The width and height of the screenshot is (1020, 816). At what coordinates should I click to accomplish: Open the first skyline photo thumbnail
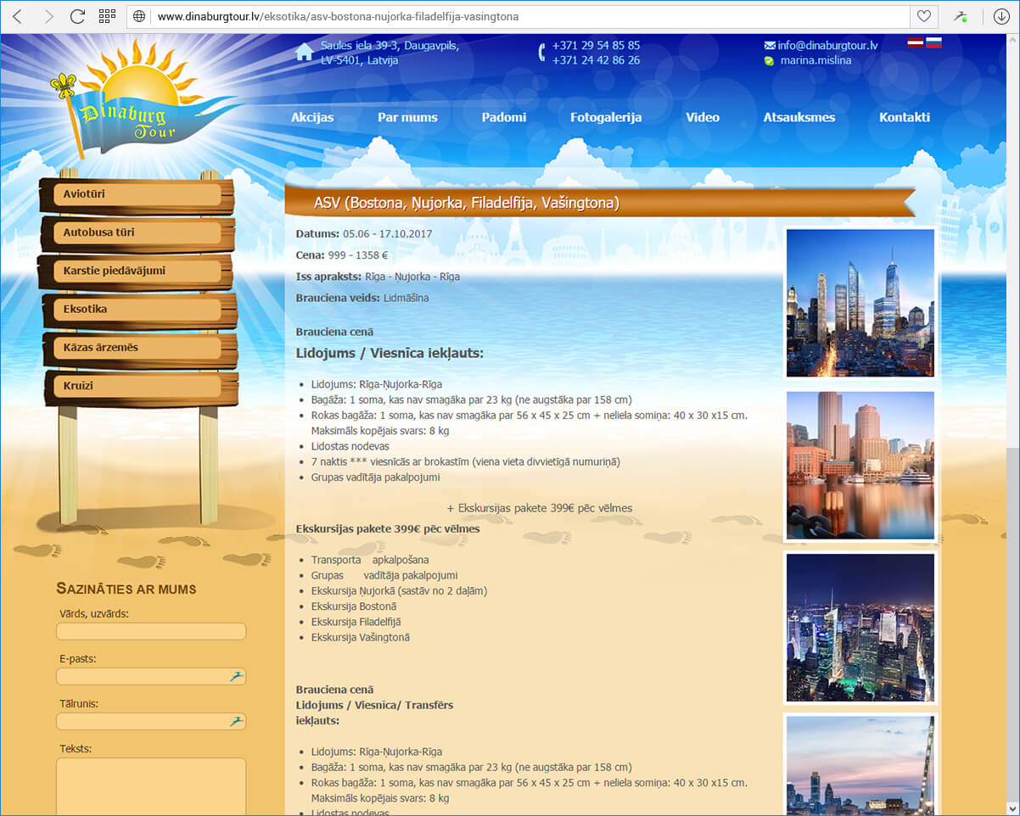(x=860, y=303)
